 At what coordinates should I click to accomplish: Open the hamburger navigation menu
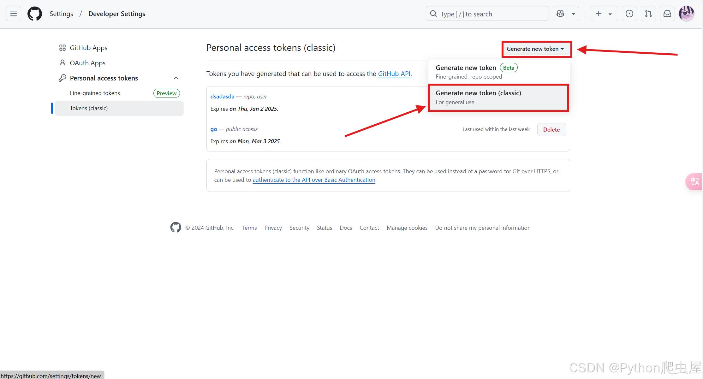click(13, 14)
